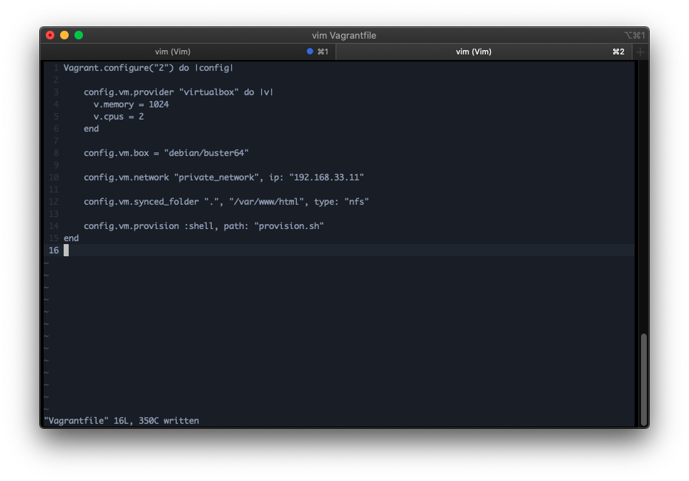689x481 pixels.
Task: Click the IP address 192.168.33.11
Action: tap(327, 178)
